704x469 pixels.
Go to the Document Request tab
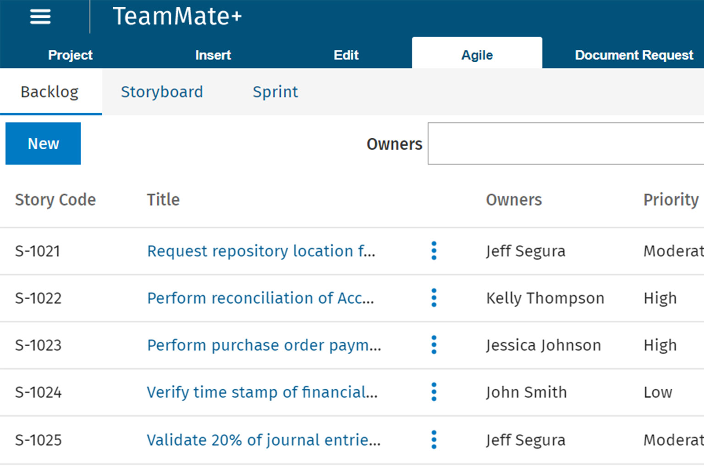tap(633, 55)
